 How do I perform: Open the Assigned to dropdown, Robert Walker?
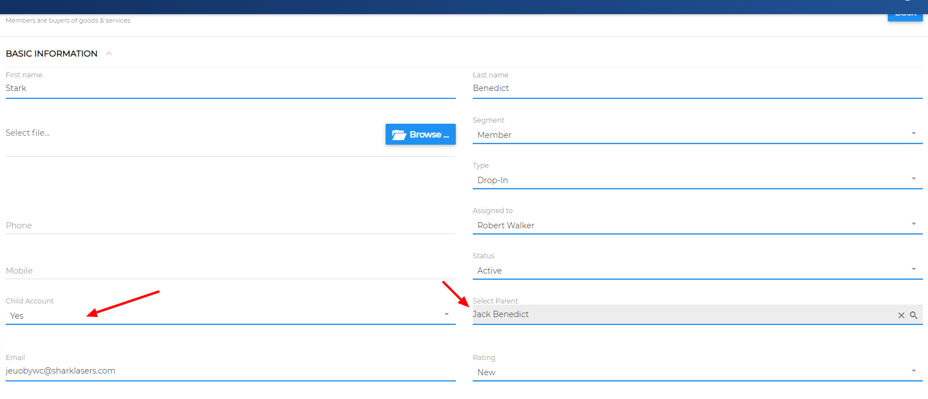pos(697,225)
